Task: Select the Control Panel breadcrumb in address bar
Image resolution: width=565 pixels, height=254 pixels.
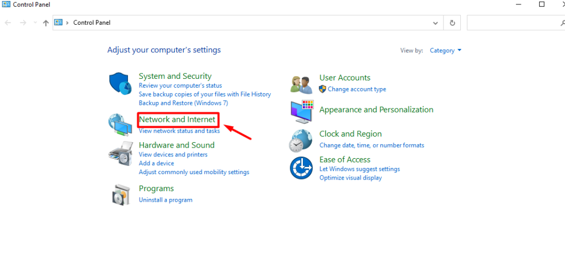Action: click(x=92, y=22)
